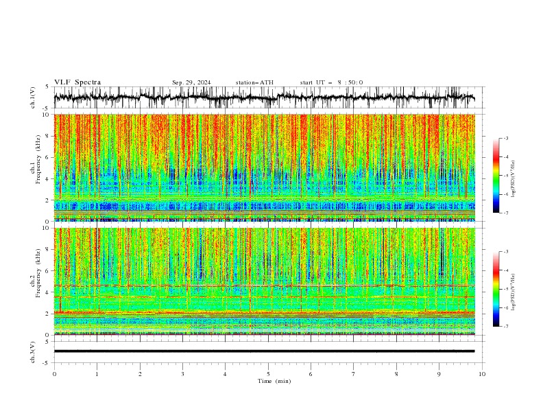Click the ch.1 voltage waveform trace
Image resolution: width=543 pixels, height=420 pixels.
[x=264, y=97]
